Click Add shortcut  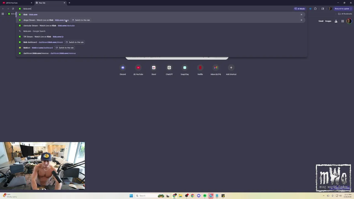click(x=231, y=70)
